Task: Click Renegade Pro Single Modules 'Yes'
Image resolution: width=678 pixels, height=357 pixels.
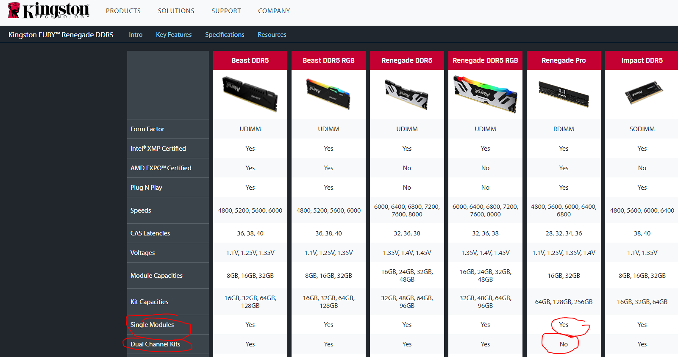Action: click(564, 325)
